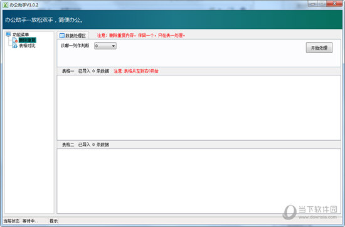Select 删除重复 in the function tree
The image size is (345, 227).
(x=27, y=40)
